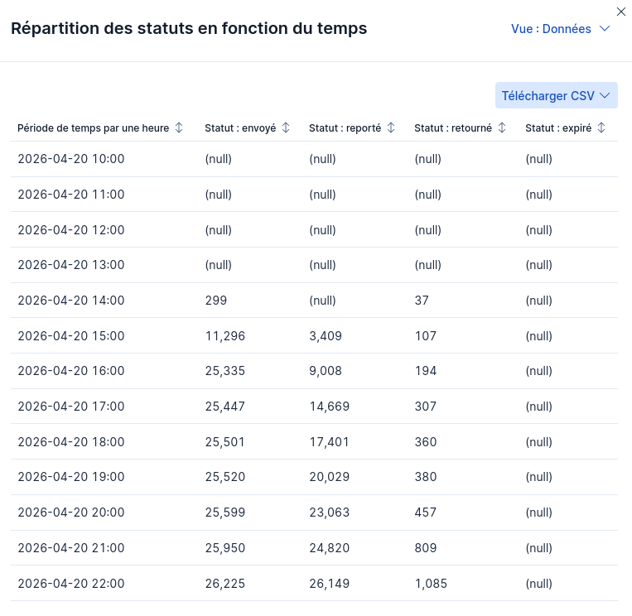
Task: Click the retourné value 1,085
Action: [431, 584]
